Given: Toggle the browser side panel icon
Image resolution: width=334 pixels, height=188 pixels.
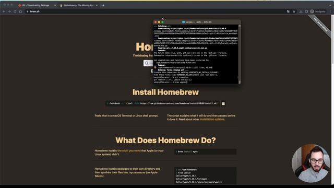Looking at the screenshot, I should click(x=306, y=11).
